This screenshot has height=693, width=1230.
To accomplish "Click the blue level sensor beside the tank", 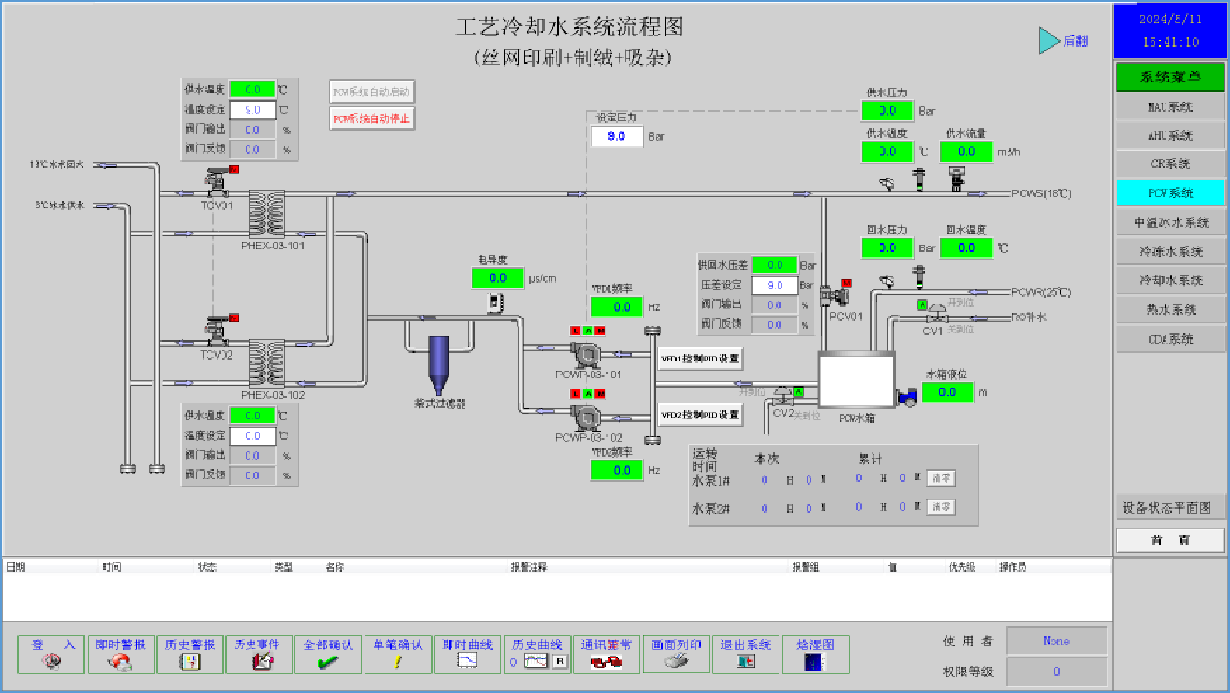I will coord(907,396).
